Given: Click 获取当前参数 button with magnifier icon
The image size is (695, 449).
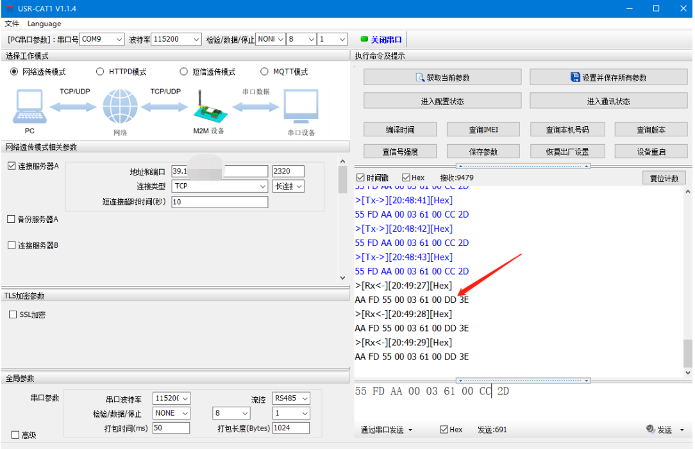Looking at the screenshot, I should pyautogui.click(x=441, y=78).
